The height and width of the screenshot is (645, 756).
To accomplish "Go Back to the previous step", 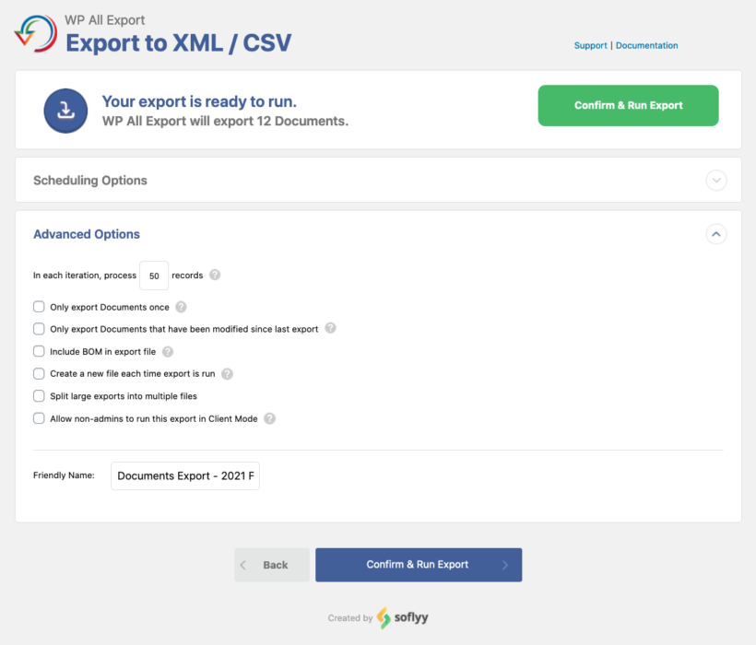I will click(x=271, y=565).
